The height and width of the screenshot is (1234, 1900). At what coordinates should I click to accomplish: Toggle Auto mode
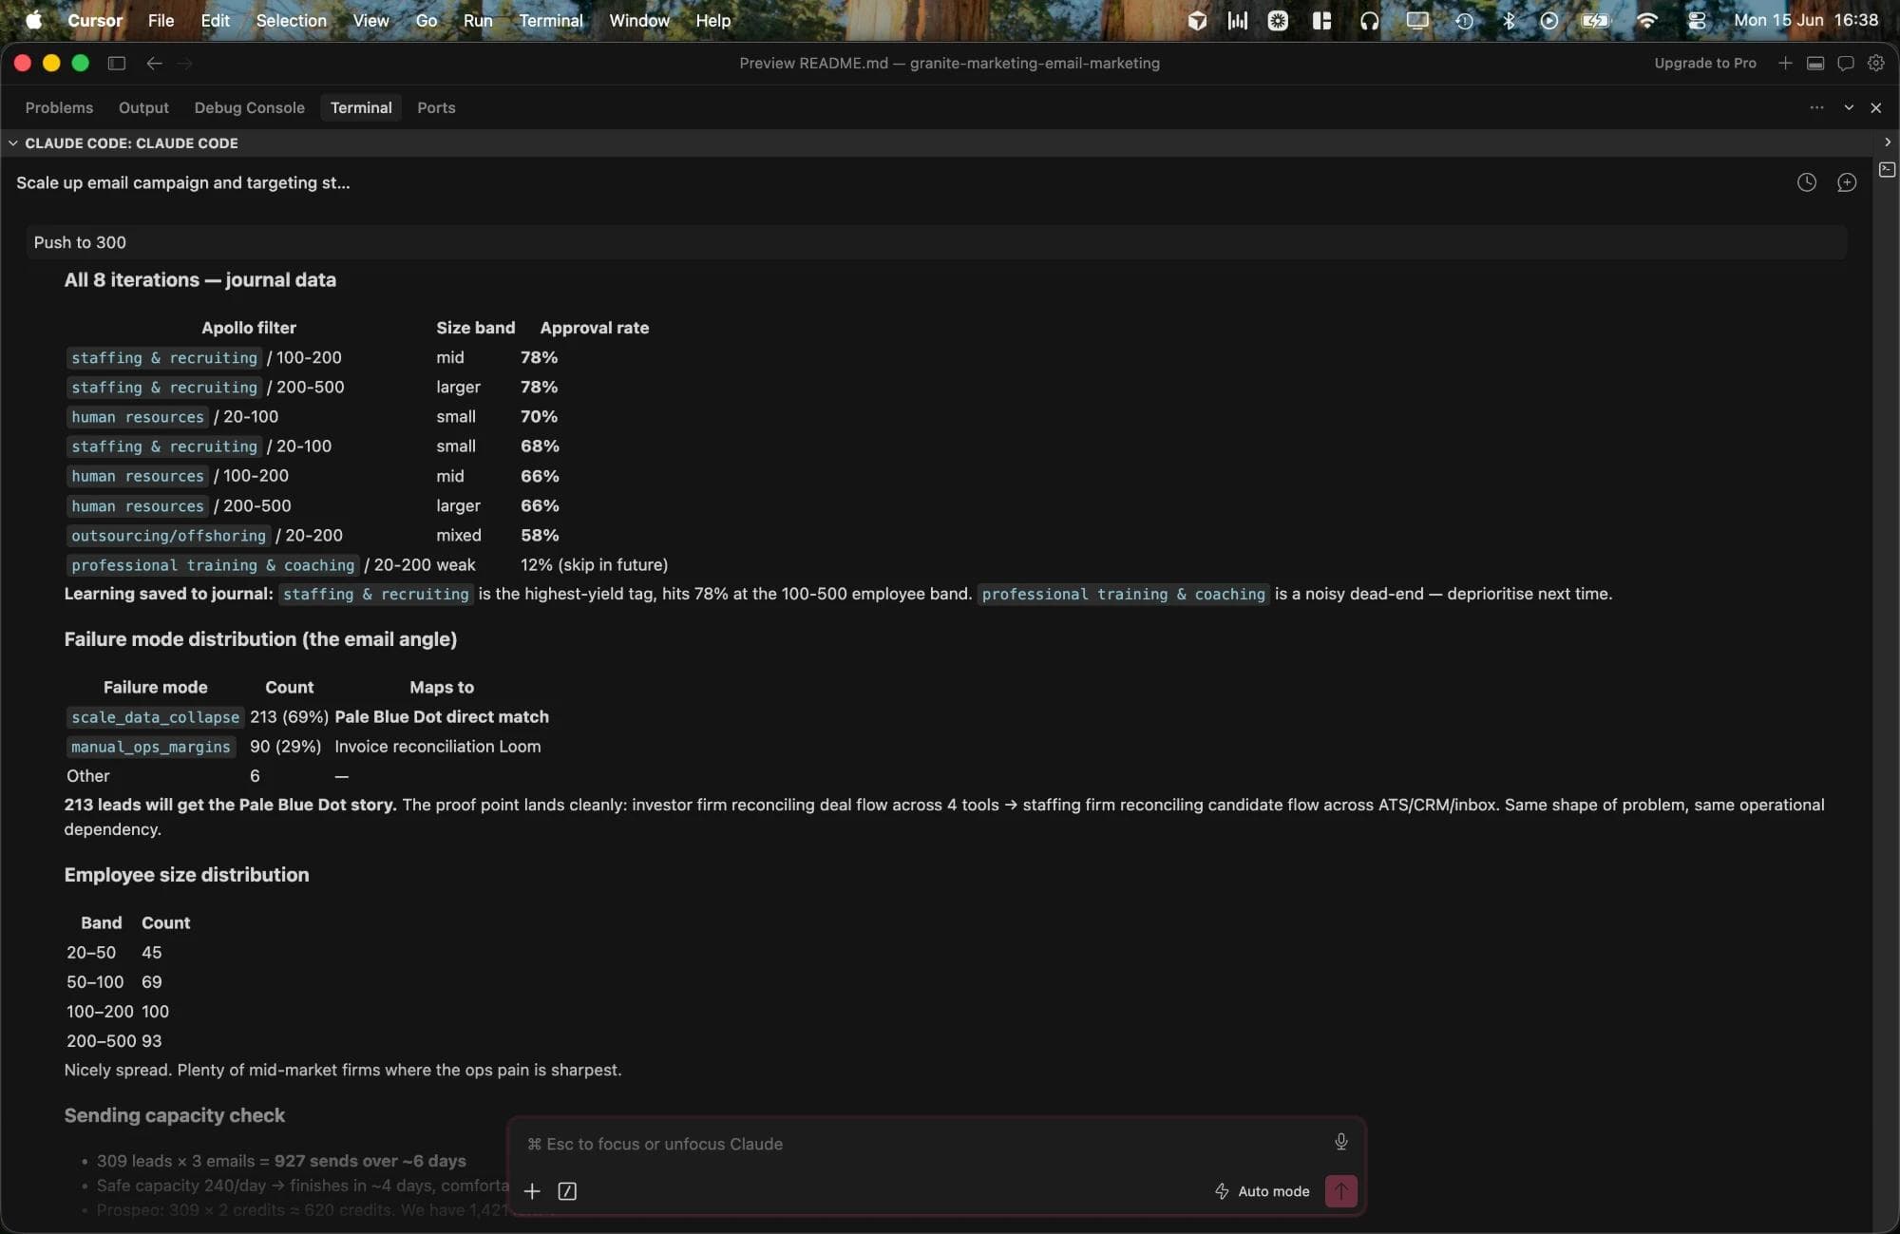pos(1262,1190)
